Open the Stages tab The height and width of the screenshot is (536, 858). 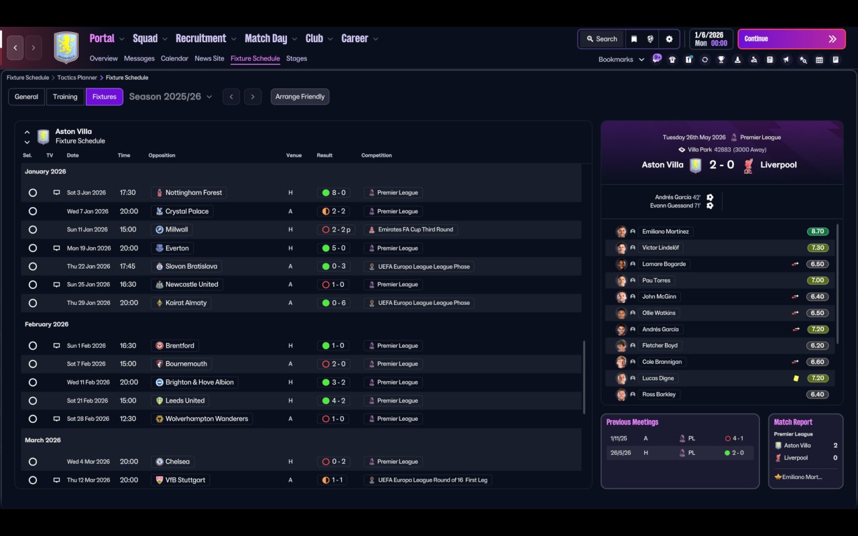tap(296, 59)
